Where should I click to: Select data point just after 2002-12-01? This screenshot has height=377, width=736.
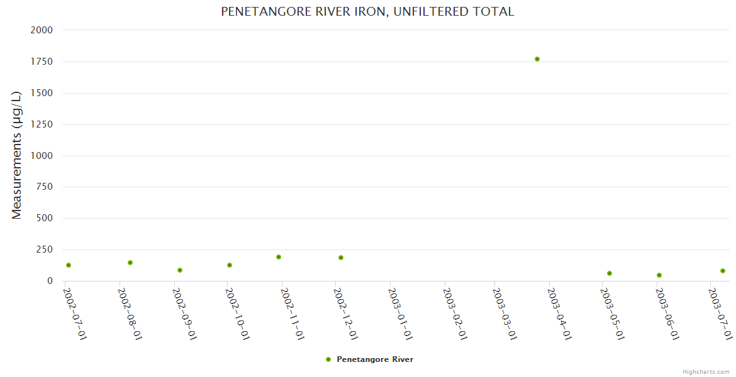[x=341, y=258]
